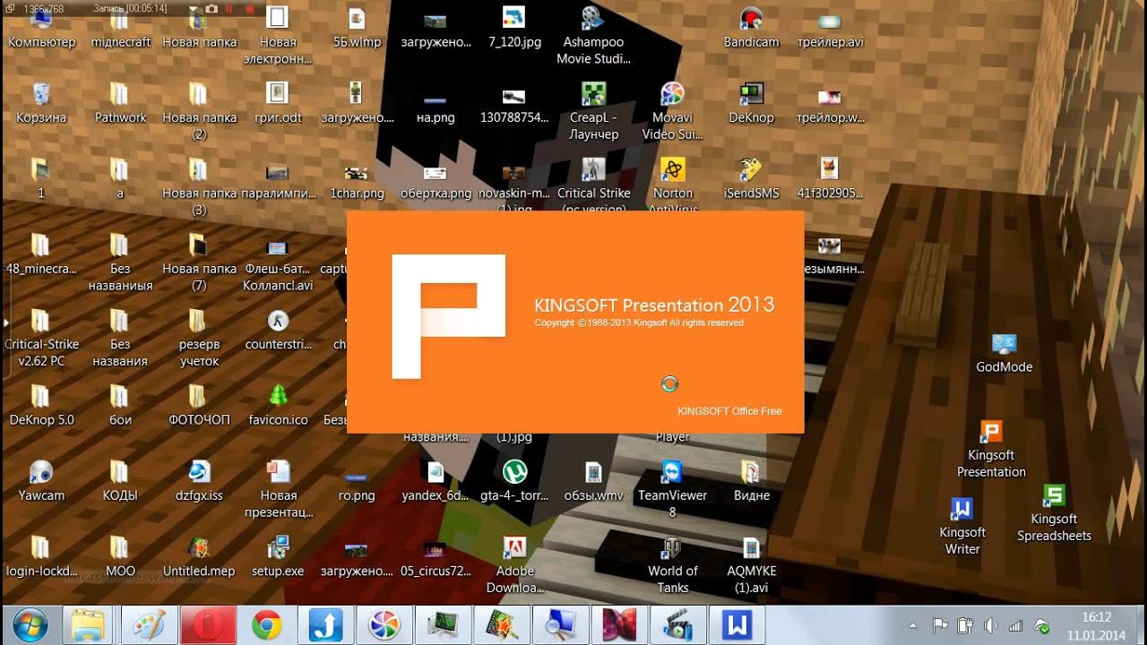
Task: Stop the recording in the recorder bar
Action: [x=249, y=8]
